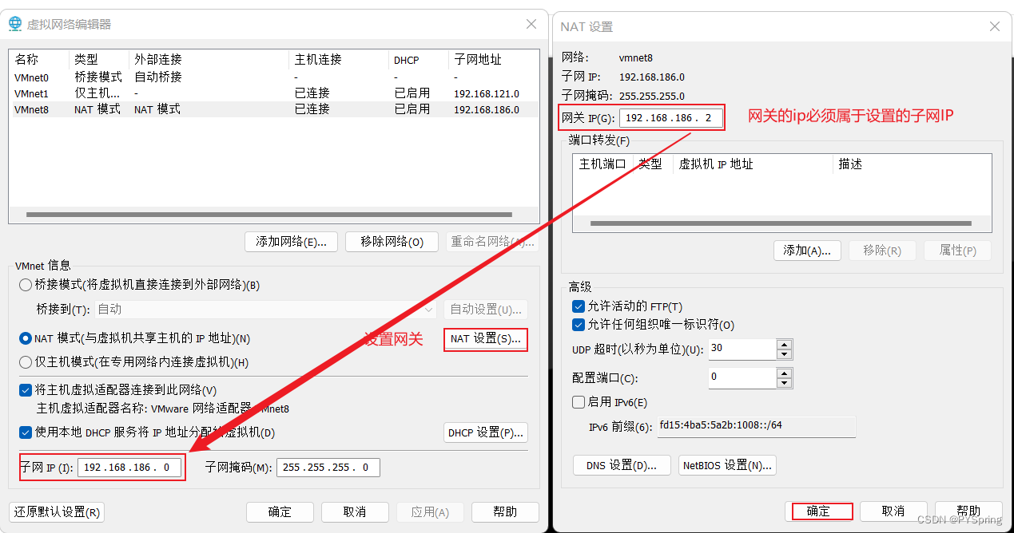
Task: Open NAT 设置(S)... button
Action: 486,339
